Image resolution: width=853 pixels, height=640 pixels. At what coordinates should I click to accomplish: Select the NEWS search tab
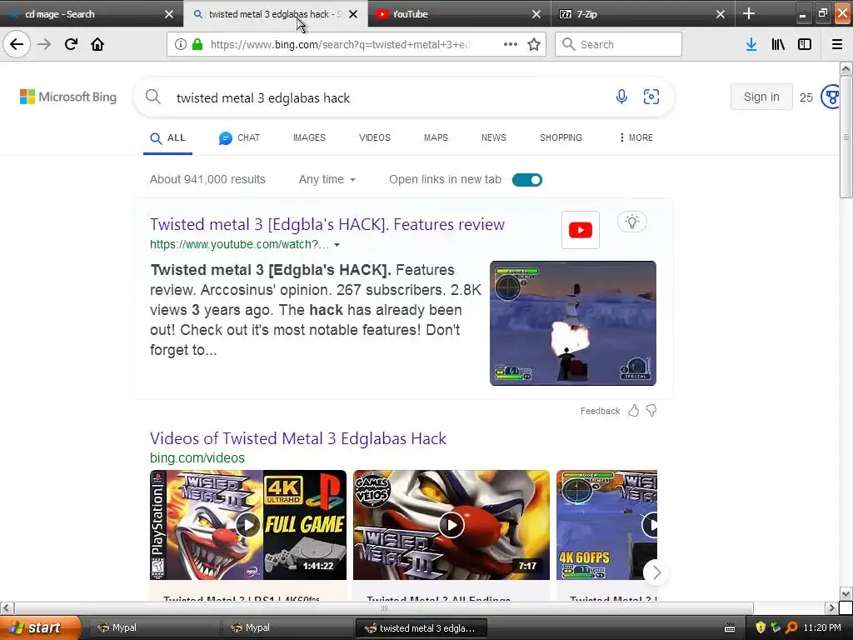(493, 137)
